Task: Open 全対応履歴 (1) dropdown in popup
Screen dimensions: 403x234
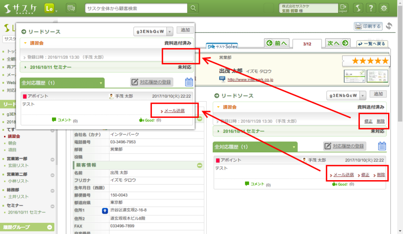Action: [x=62, y=83]
